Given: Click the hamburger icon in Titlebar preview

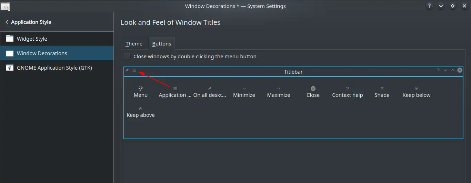Looking at the screenshot, I should [134, 70].
